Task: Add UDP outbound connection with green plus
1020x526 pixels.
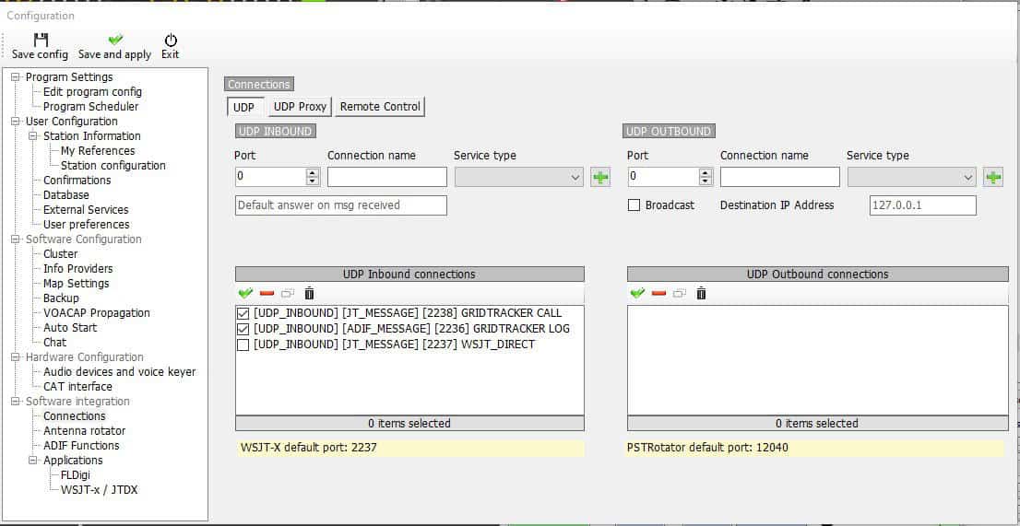Action: coord(993,177)
